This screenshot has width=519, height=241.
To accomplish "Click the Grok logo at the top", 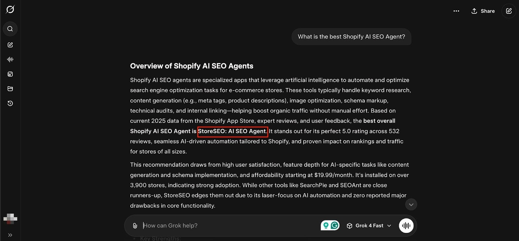I will coord(10,9).
